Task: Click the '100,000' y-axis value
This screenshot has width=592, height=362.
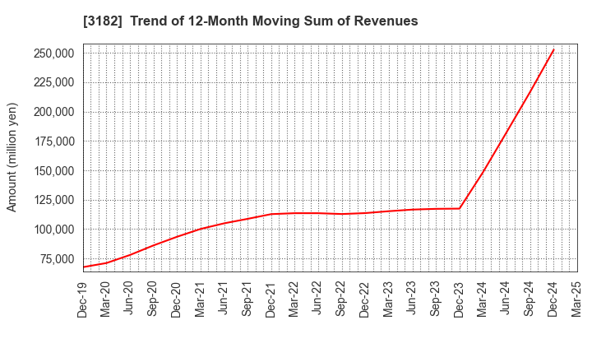Action: pos(55,230)
